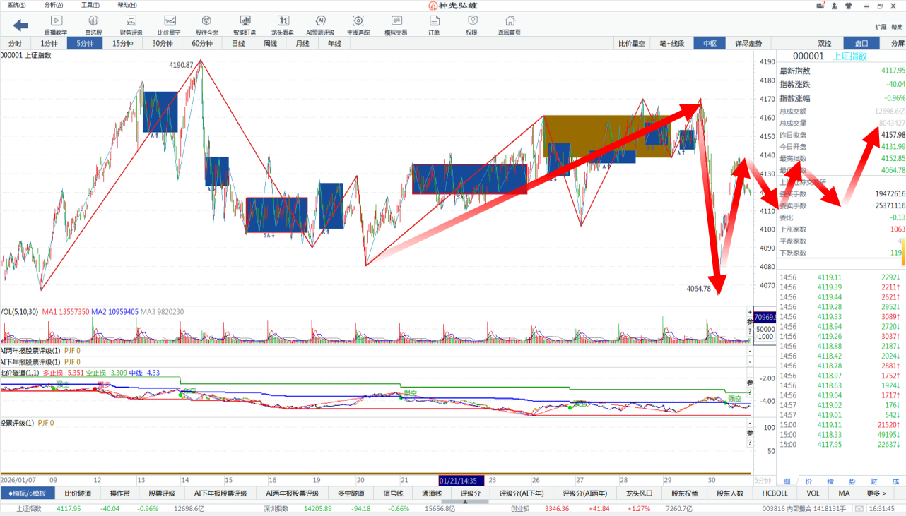Click the blue back arrow icon
Image resolution: width=906 pixels, height=516 pixels.
click(x=20, y=25)
